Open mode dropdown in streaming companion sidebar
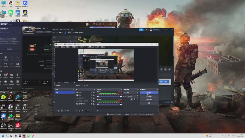Viewport: 245px width, 138px height. pos(4,29)
